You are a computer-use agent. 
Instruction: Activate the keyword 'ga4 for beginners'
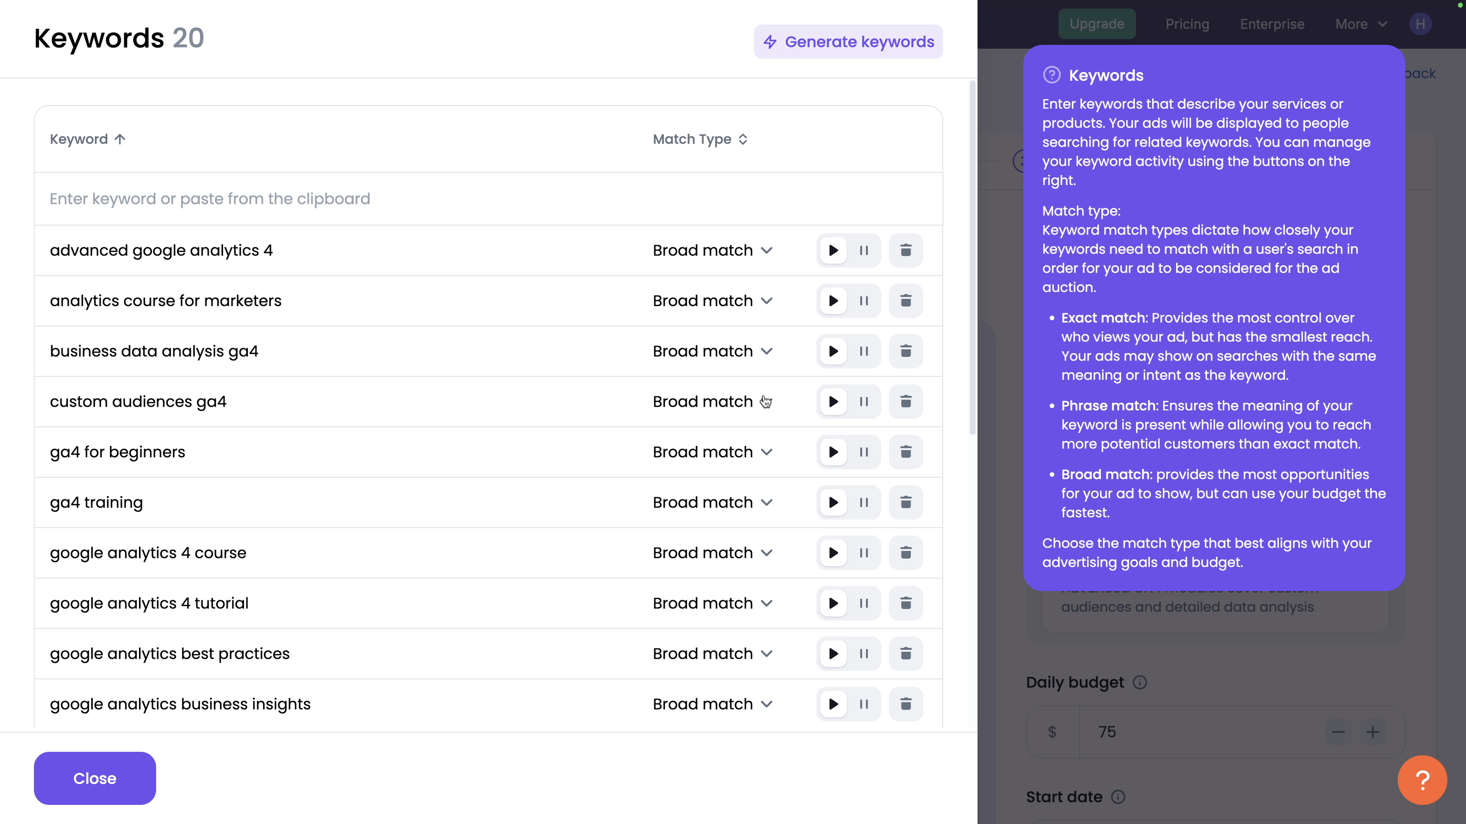[x=833, y=452]
